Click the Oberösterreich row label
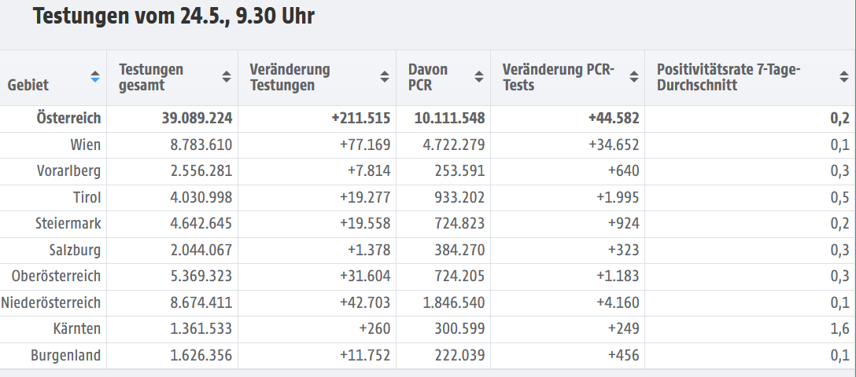The image size is (856, 377). tap(56, 276)
